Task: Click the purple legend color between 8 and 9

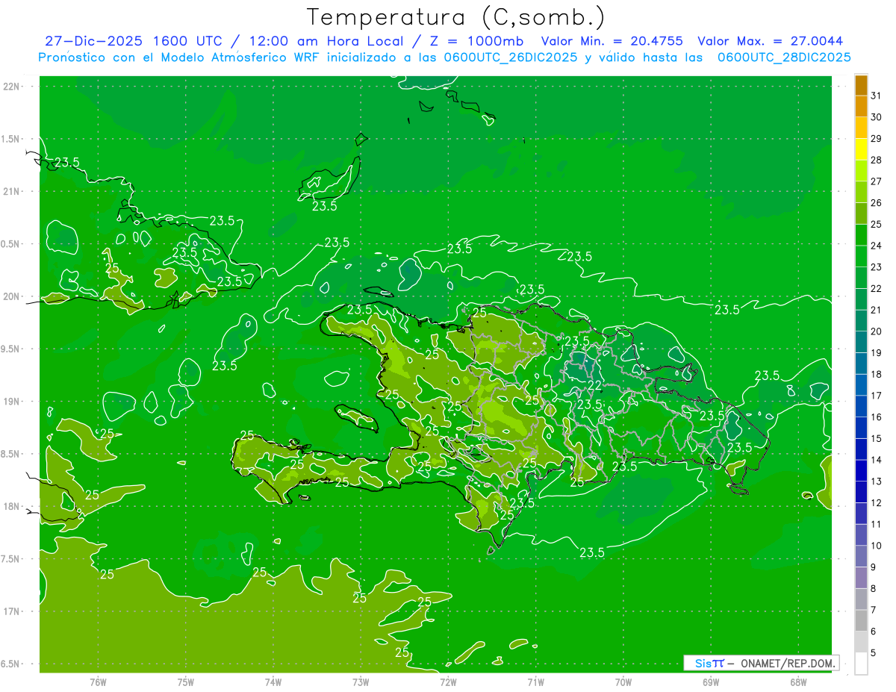Action: pos(861,579)
